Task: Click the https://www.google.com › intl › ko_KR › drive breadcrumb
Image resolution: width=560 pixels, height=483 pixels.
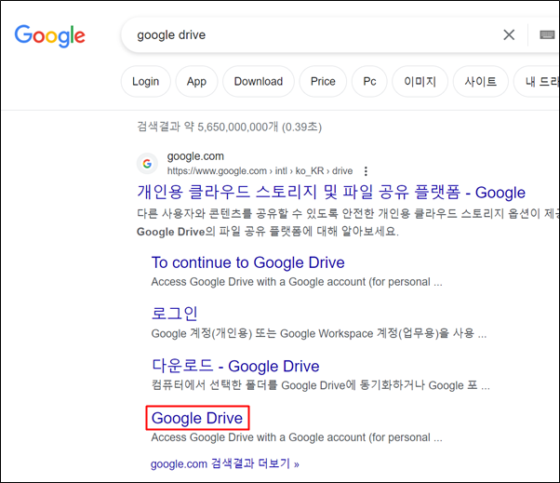Action: coord(260,171)
